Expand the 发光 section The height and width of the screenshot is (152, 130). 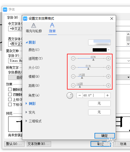26,112
